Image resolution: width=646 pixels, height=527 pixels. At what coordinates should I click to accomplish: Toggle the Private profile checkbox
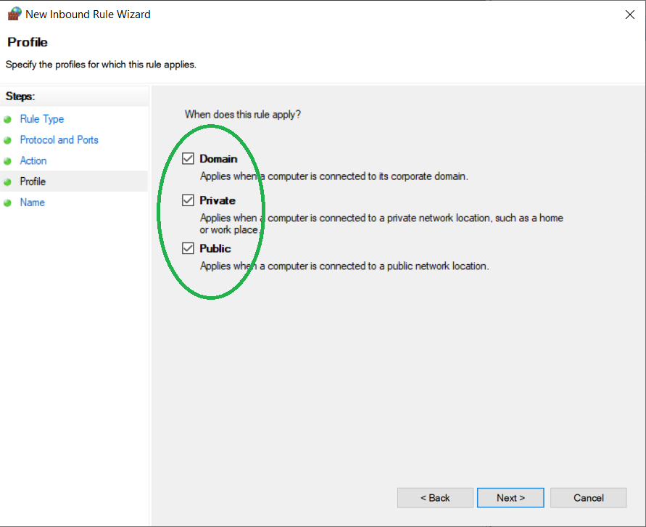click(x=189, y=200)
